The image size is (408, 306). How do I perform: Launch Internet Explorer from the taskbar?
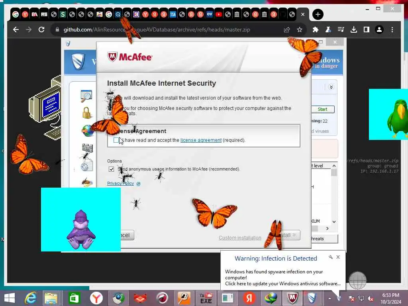click(x=30, y=298)
